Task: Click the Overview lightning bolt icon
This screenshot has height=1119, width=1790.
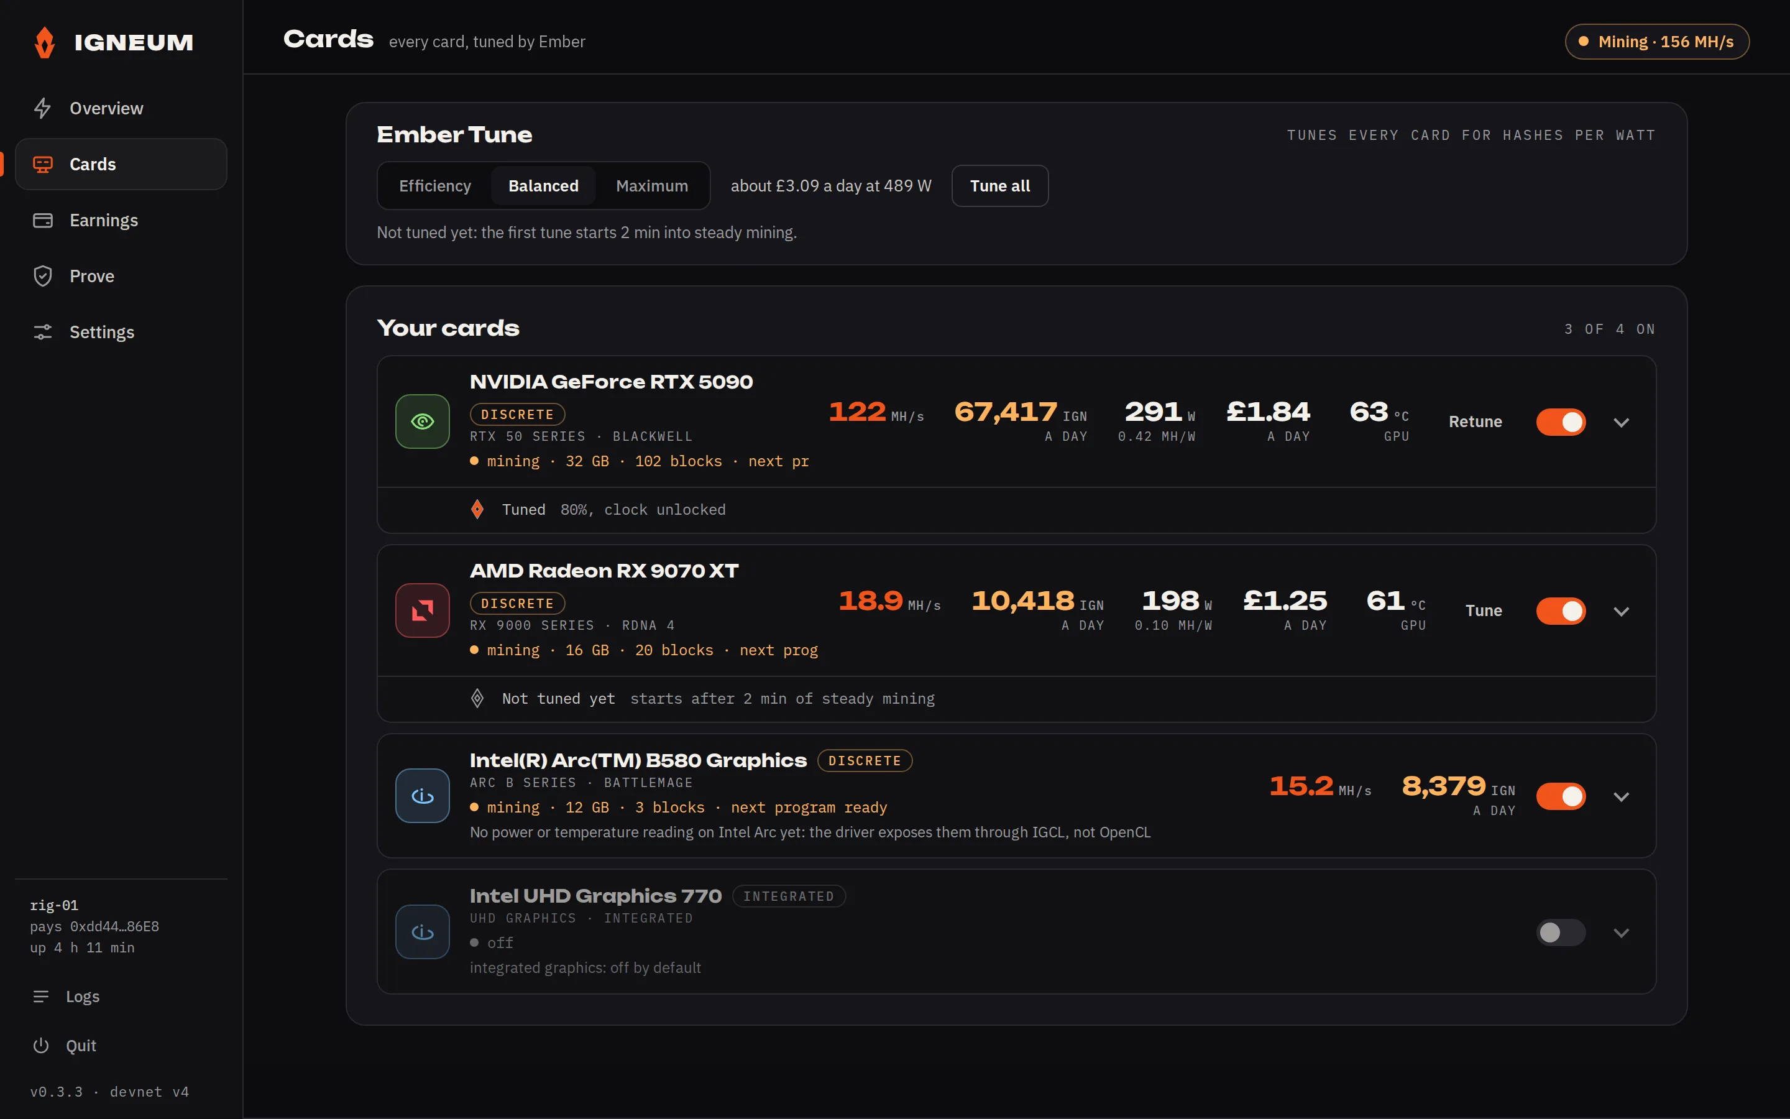Action: click(x=42, y=108)
